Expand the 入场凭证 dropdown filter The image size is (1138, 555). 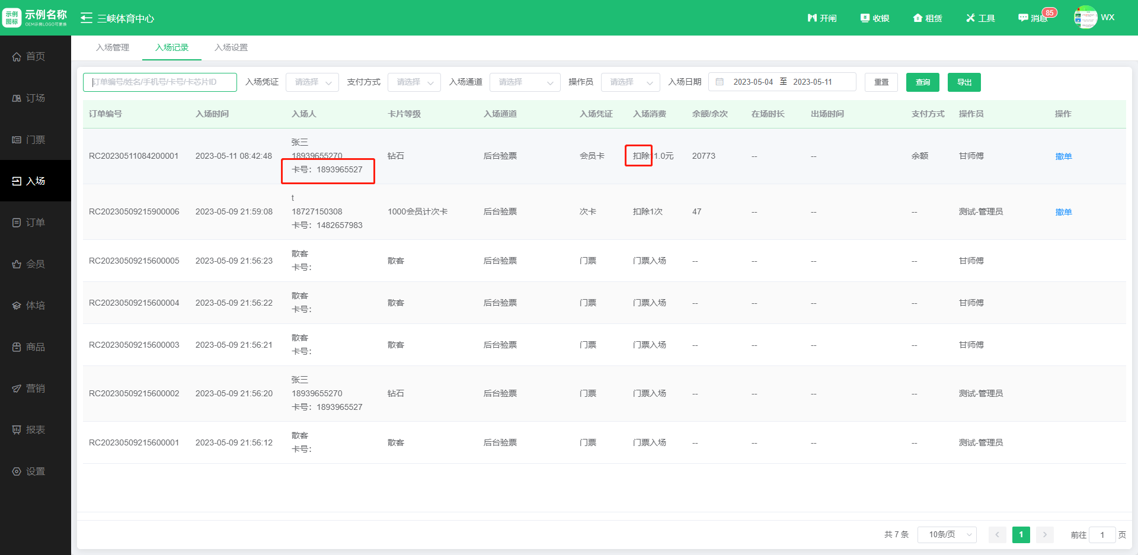click(x=312, y=82)
